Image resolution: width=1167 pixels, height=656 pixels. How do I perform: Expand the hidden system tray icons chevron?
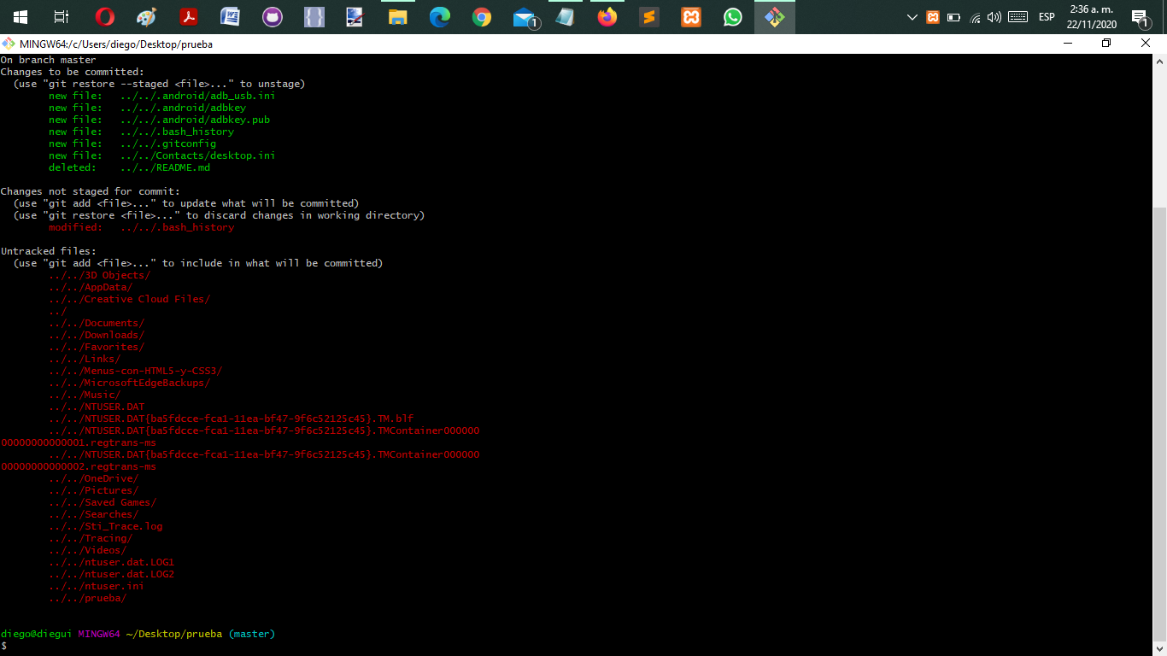coord(912,17)
